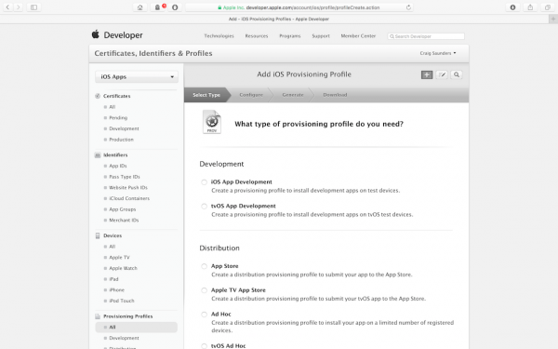
Task: Select the tvOS Ad Hoc radio button
Action: (204, 346)
